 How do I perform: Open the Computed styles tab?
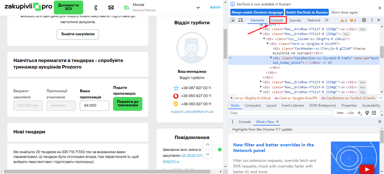(x=253, y=105)
